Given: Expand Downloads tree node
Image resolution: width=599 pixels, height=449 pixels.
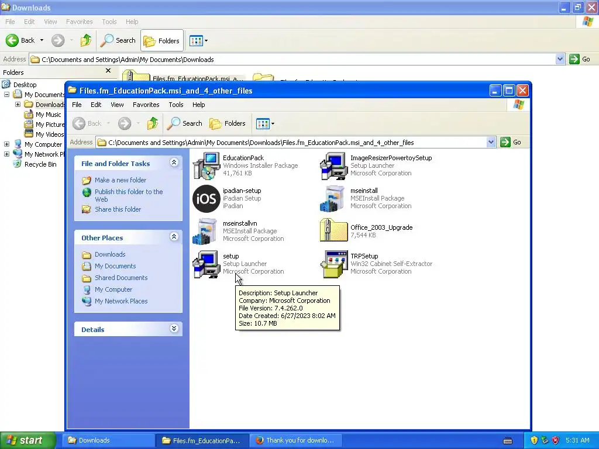Looking at the screenshot, I should point(18,104).
